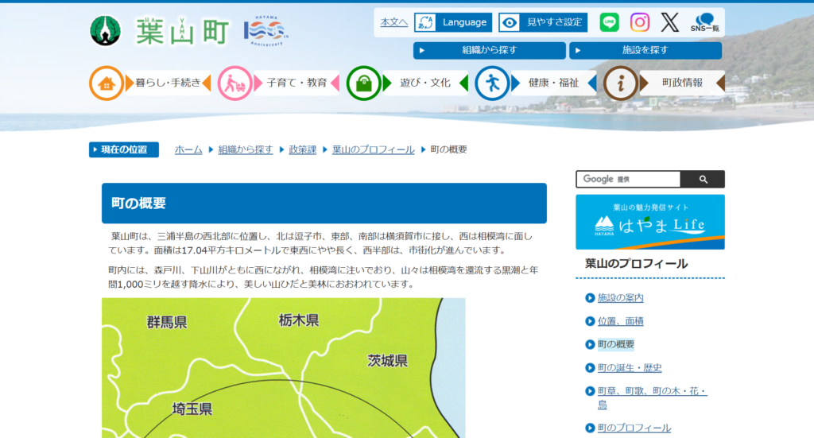
Task: Click the blue walking person 健康・福祉 icon
Action: click(492, 83)
